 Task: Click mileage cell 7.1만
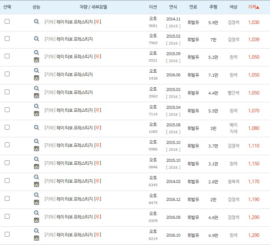[213, 75]
